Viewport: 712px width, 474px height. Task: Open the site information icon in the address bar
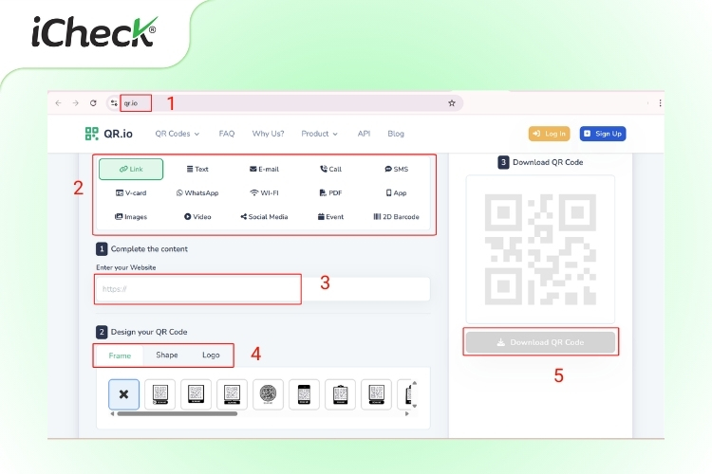point(114,103)
